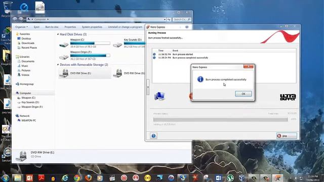This screenshot has height=182, width=324.
Task: Open the Organize dropdown menu
Action: pos(21,27)
